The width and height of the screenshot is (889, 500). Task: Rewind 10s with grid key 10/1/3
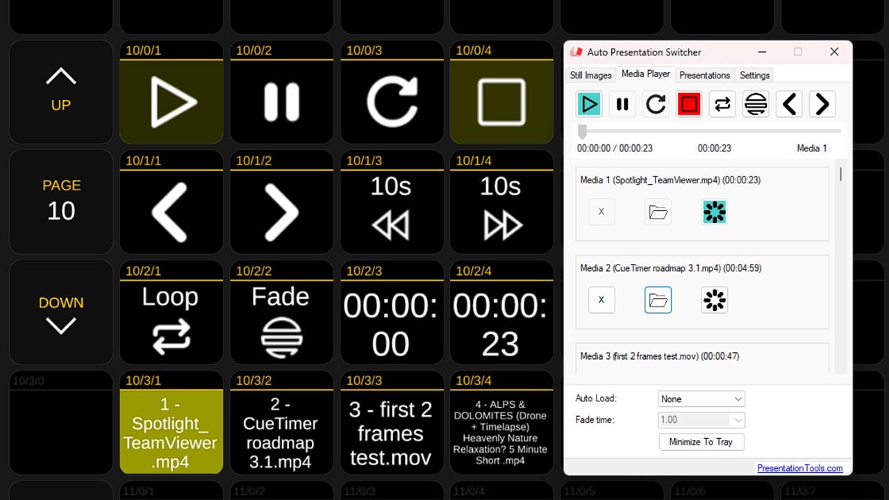pyautogui.click(x=392, y=203)
